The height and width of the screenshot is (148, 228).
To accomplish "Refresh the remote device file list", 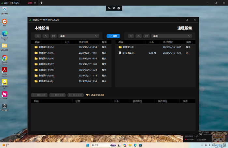I will [x=139, y=36].
